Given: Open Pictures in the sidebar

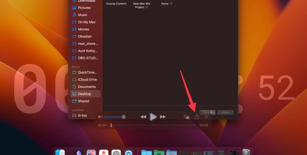Looking at the screenshot, I should click(85, 8).
